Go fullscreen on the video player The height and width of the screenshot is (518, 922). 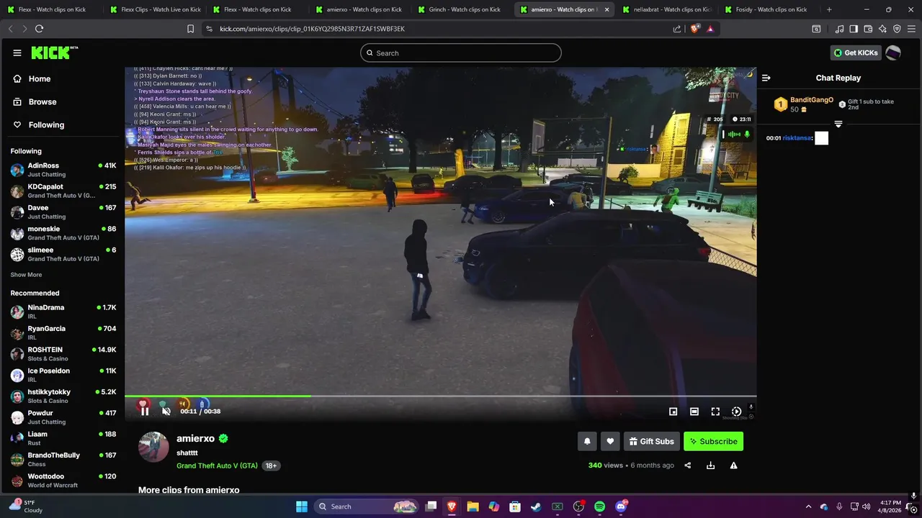click(x=715, y=412)
